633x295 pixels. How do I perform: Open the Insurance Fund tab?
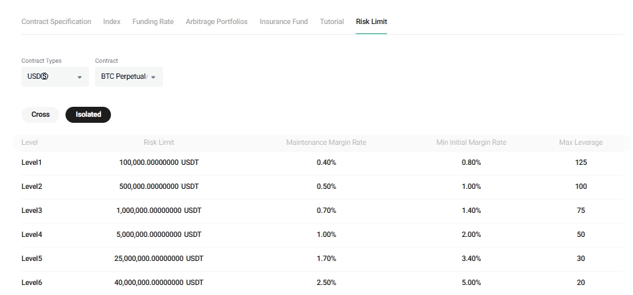[x=283, y=22]
